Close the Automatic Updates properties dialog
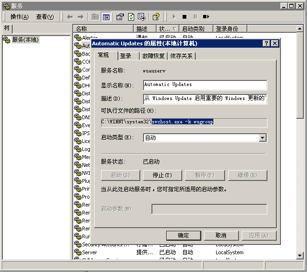Image resolution: width=307 pixels, height=272 pixels. coord(275,43)
